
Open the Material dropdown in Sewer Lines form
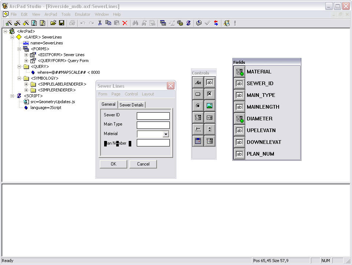(x=166, y=134)
